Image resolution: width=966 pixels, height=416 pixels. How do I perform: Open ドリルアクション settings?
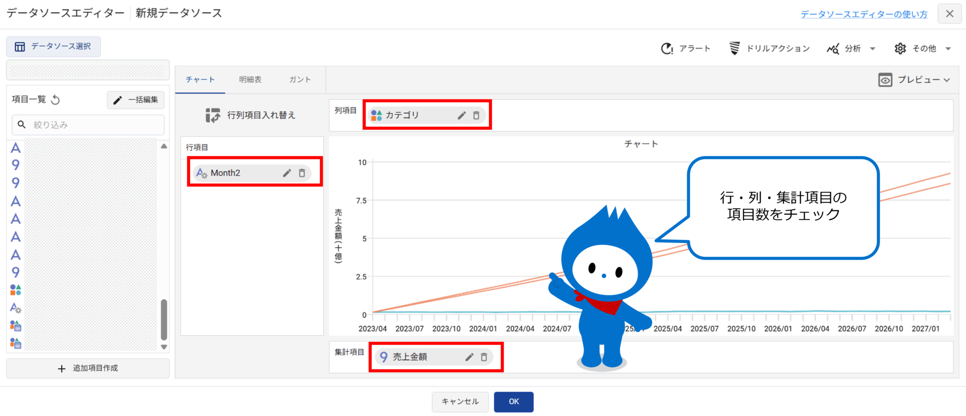click(x=769, y=48)
